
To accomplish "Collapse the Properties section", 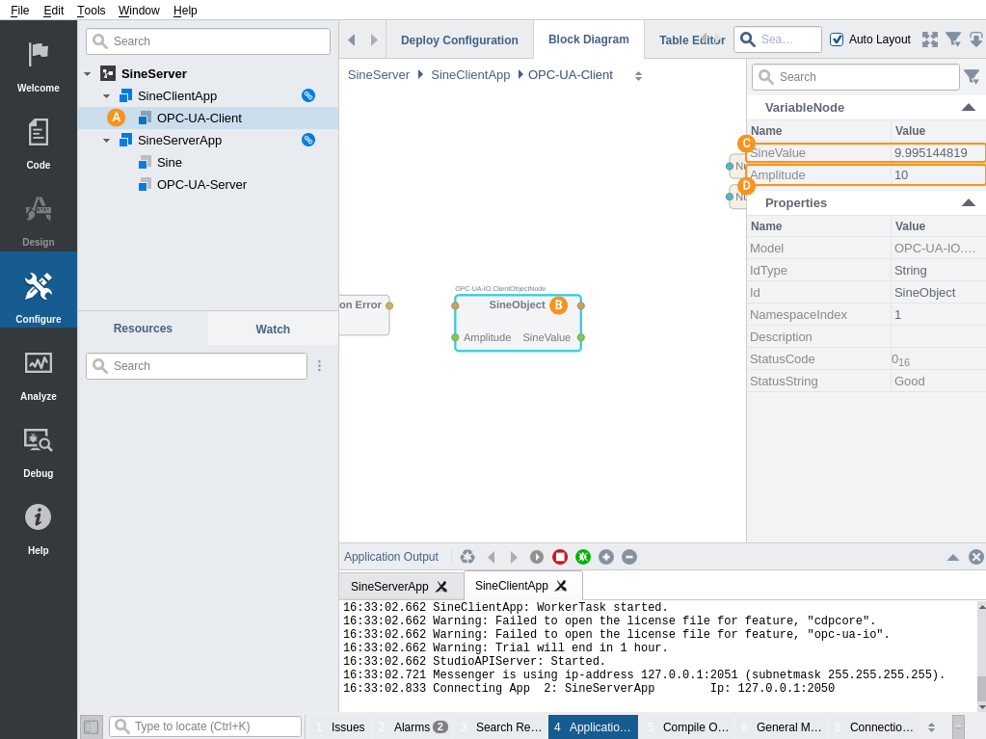I will coord(969,203).
